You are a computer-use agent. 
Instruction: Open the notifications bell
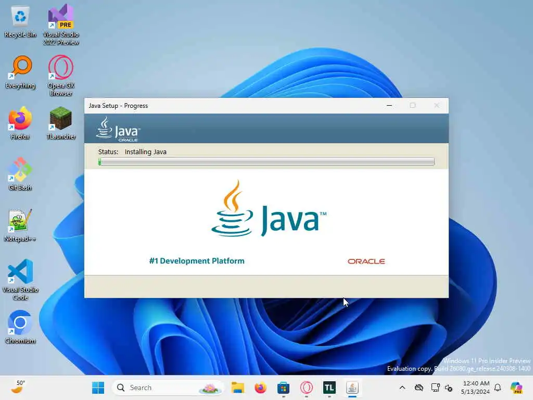(x=498, y=387)
